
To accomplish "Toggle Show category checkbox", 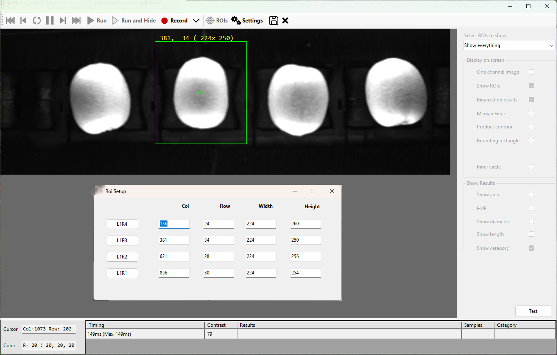I will [531, 248].
